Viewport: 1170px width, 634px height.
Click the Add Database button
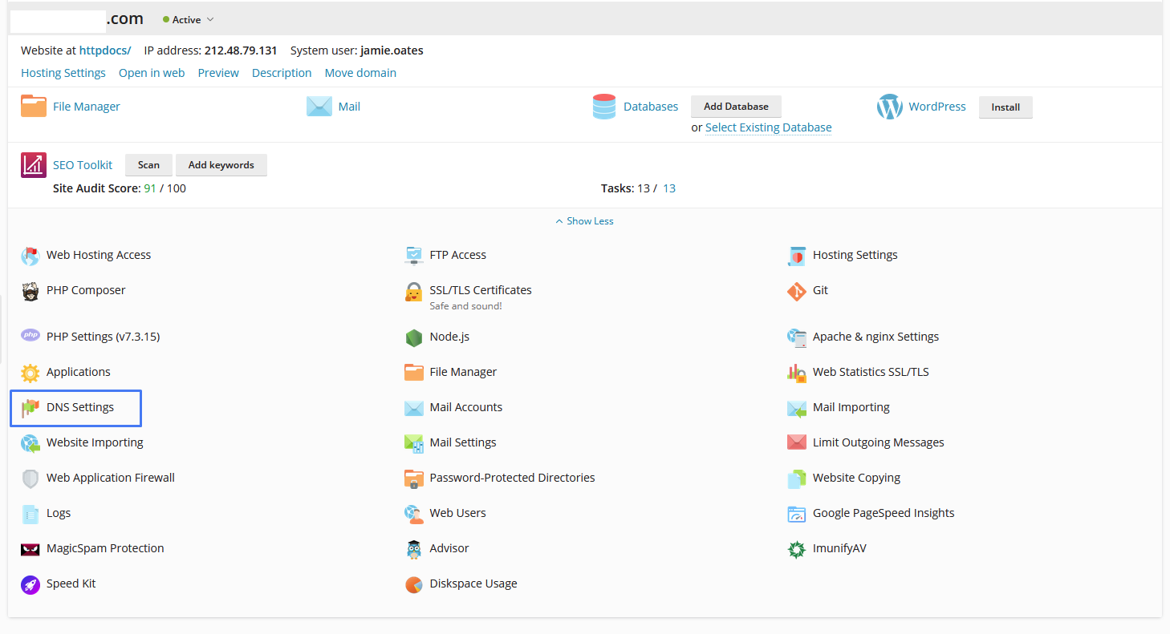click(736, 107)
